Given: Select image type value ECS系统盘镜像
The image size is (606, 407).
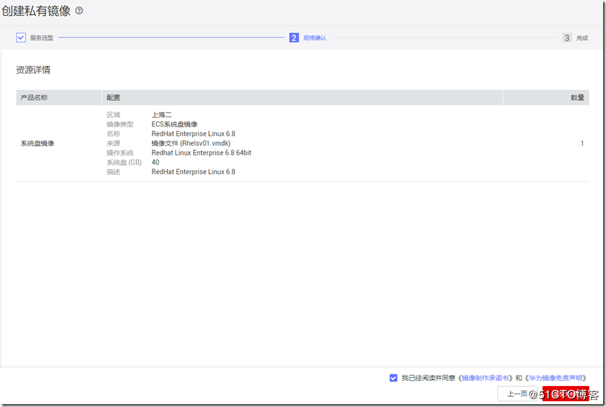Looking at the screenshot, I should 174,124.
